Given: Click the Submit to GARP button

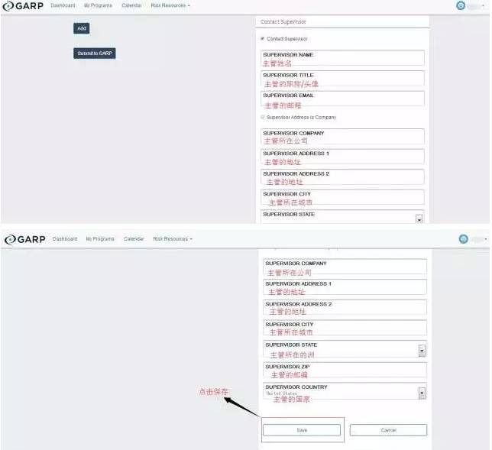Looking at the screenshot, I should (95, 53).
